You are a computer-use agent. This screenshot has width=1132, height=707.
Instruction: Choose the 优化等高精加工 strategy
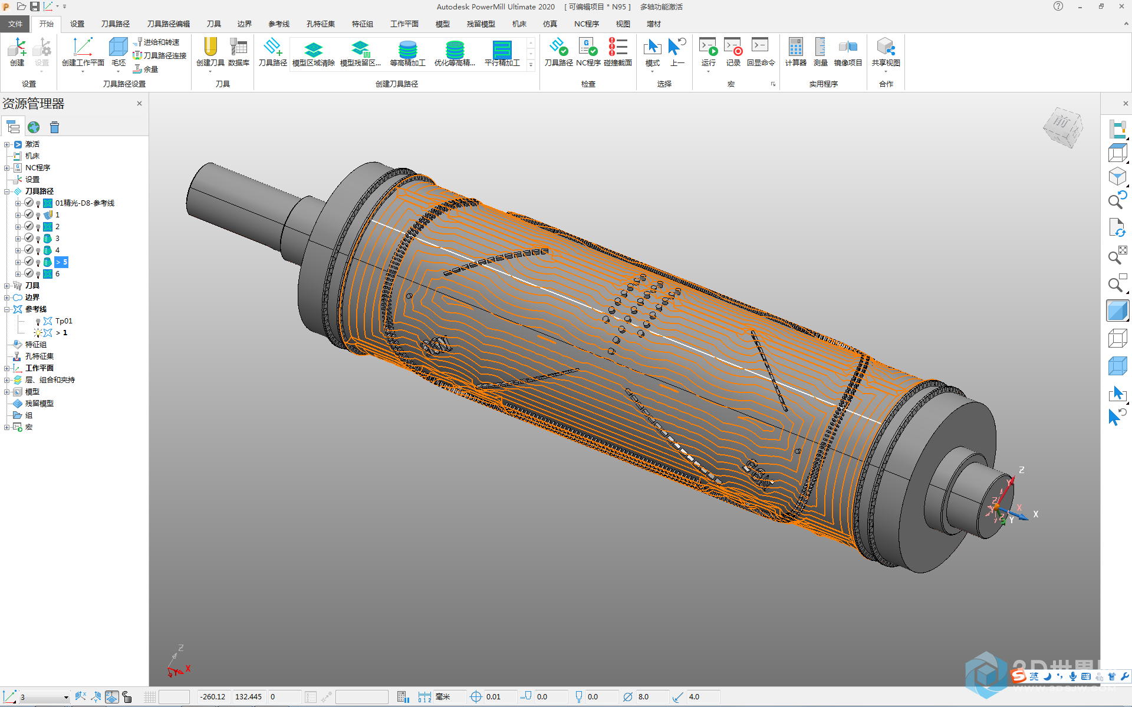455,53
